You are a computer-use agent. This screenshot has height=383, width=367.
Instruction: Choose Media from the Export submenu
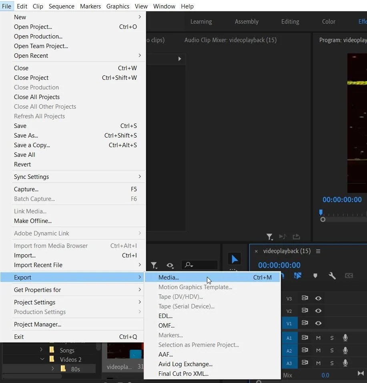(x=168, y=277)
